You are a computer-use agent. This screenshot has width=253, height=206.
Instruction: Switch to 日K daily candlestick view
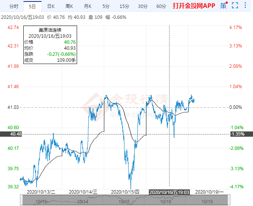(50, 6)
